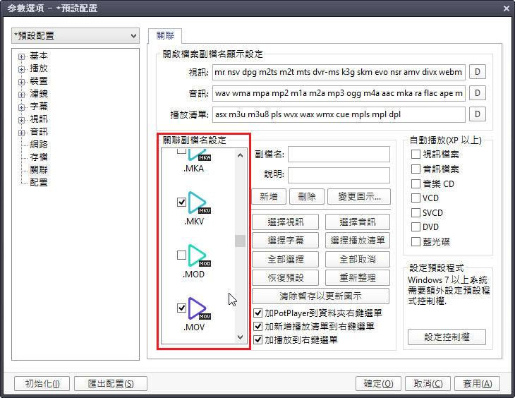Enable autoplay for 藍光碟
The image size is (515, 398).
[416, 242]
